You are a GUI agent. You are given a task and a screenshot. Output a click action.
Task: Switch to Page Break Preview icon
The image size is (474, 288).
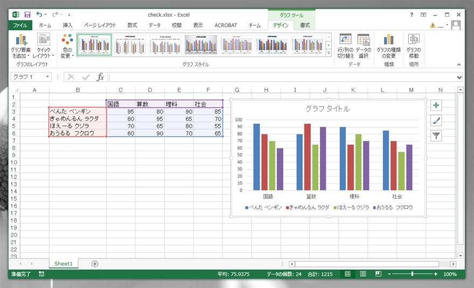(x=378, y=274)
